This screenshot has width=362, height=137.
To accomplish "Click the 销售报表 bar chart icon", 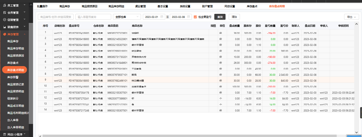I will pos(5,27).
